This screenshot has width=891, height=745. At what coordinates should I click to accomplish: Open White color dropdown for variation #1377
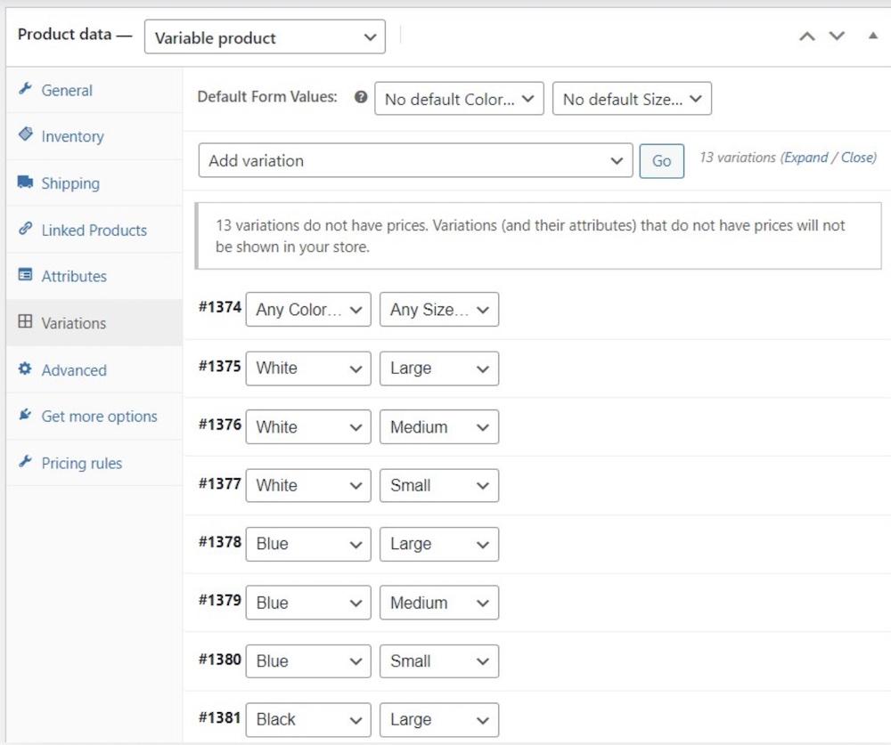click(308, 485)
